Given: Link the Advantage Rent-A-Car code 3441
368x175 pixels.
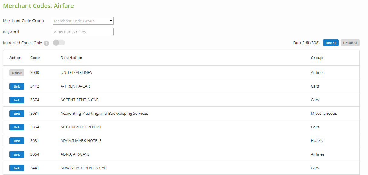Looking at the screenshot, I should click(17, 168).
